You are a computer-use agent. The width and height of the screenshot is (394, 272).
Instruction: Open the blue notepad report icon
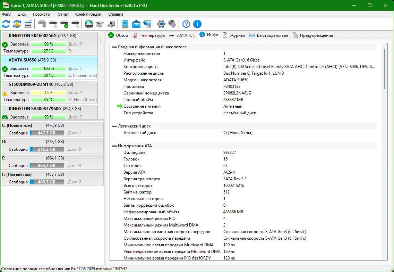[125, 24]
